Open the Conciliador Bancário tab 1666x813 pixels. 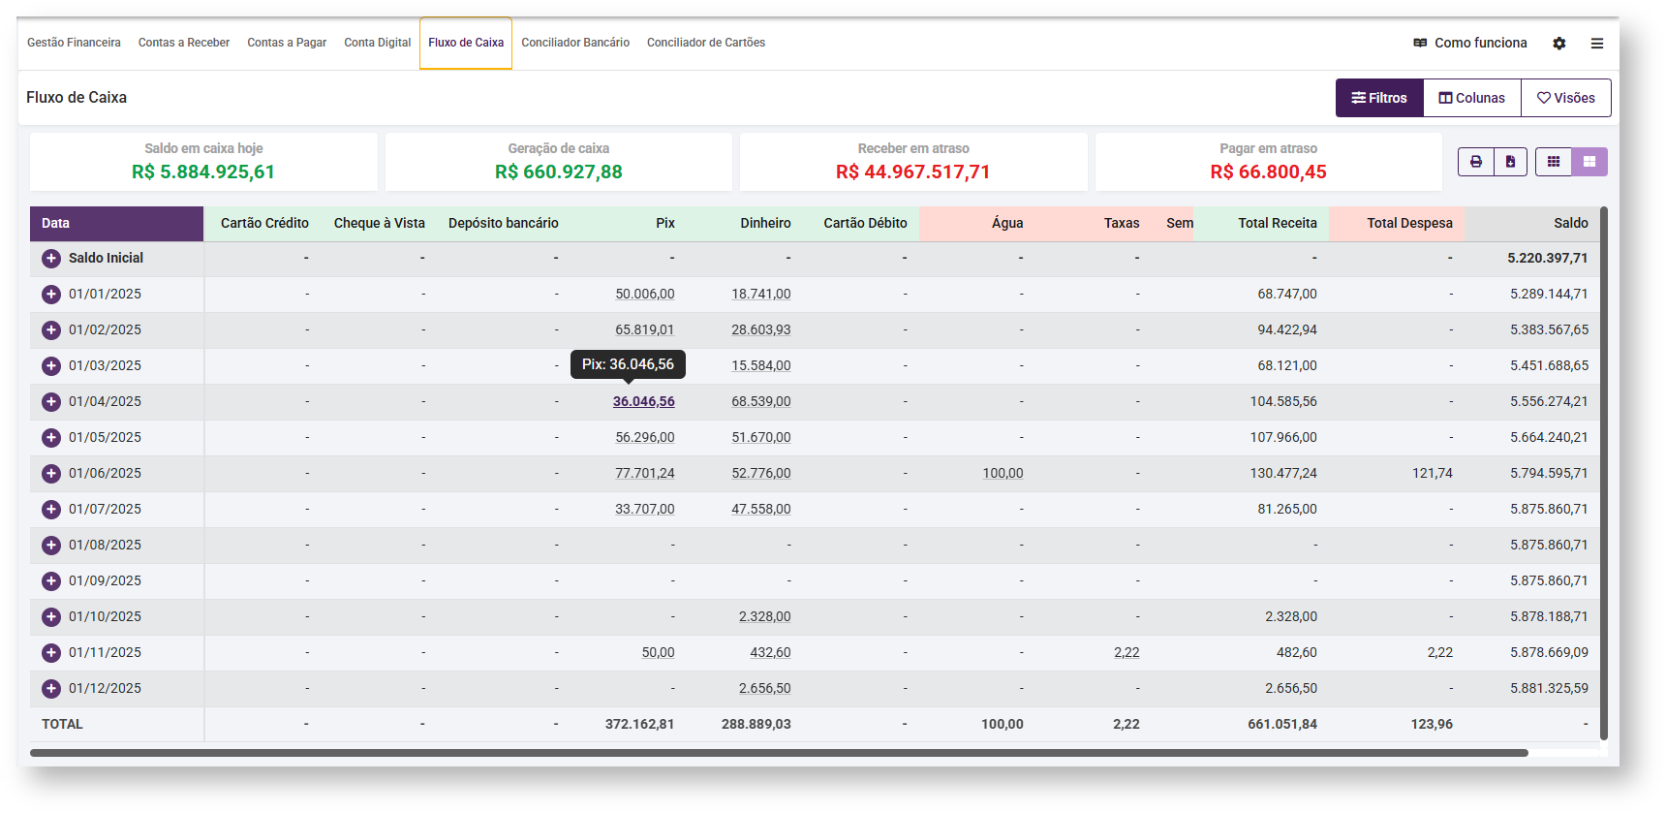coord(575,43)
